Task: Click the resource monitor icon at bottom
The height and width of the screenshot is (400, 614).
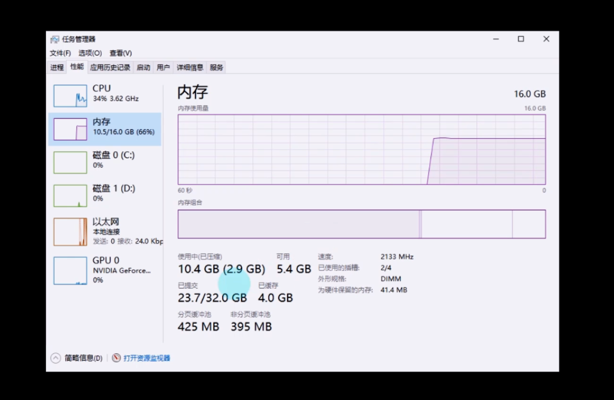Action: coord(117,358)
